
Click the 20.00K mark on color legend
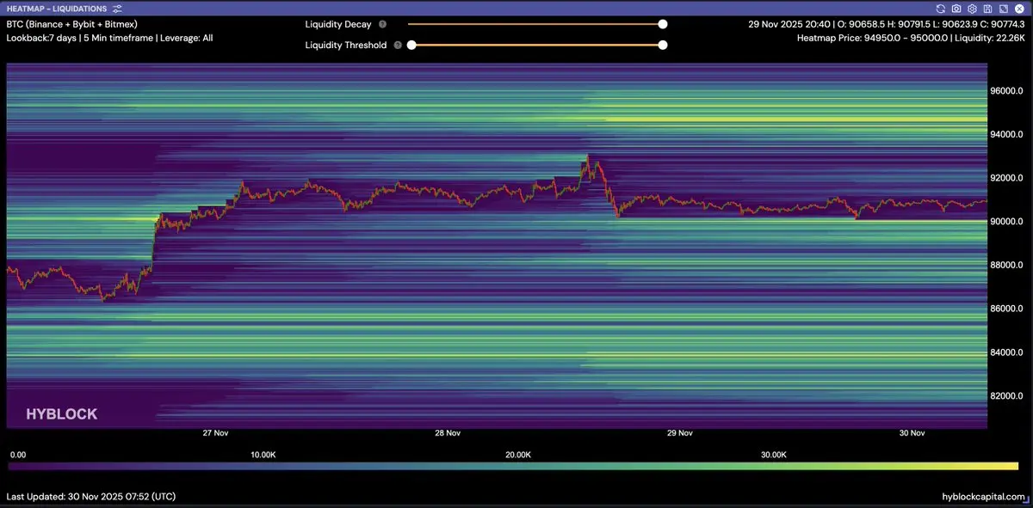point(518,454)
